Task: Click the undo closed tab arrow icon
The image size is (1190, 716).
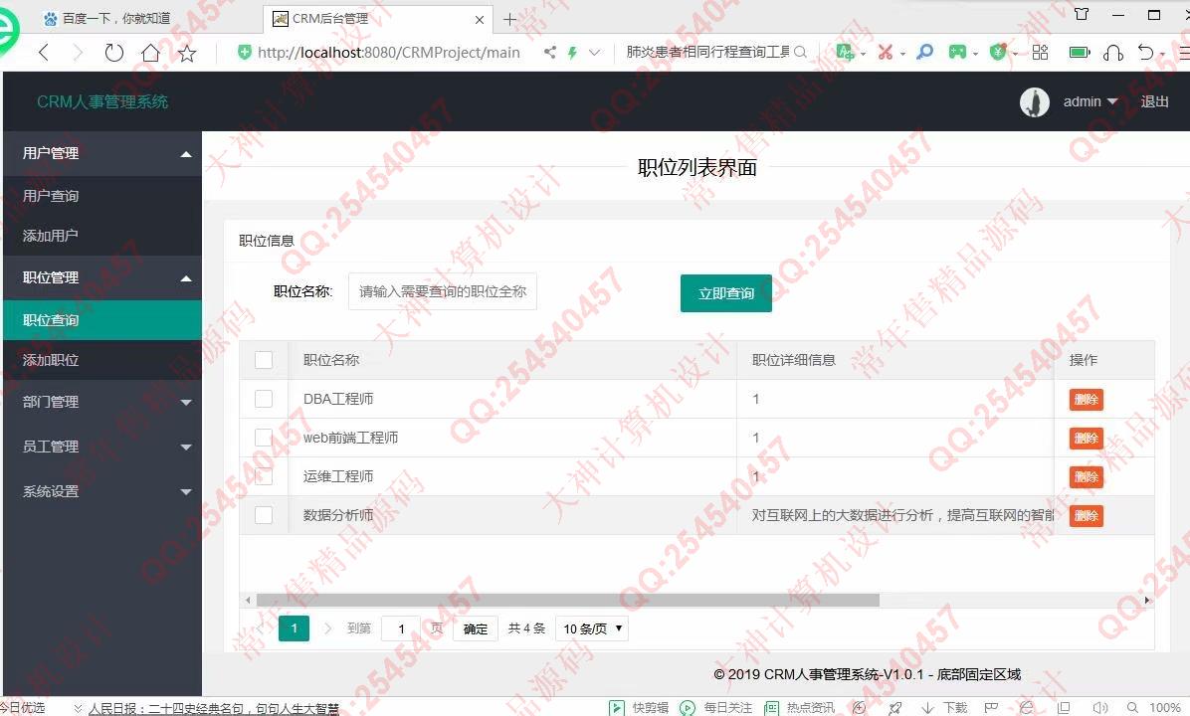Action: (x=1146, y=52)
